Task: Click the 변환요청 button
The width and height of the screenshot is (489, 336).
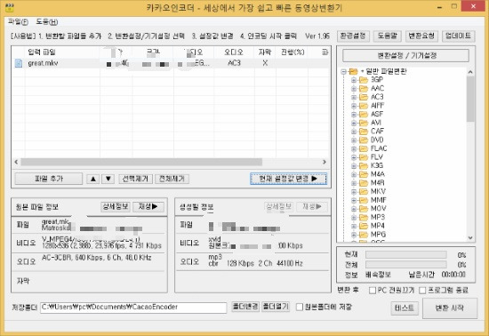Action: 421,36
